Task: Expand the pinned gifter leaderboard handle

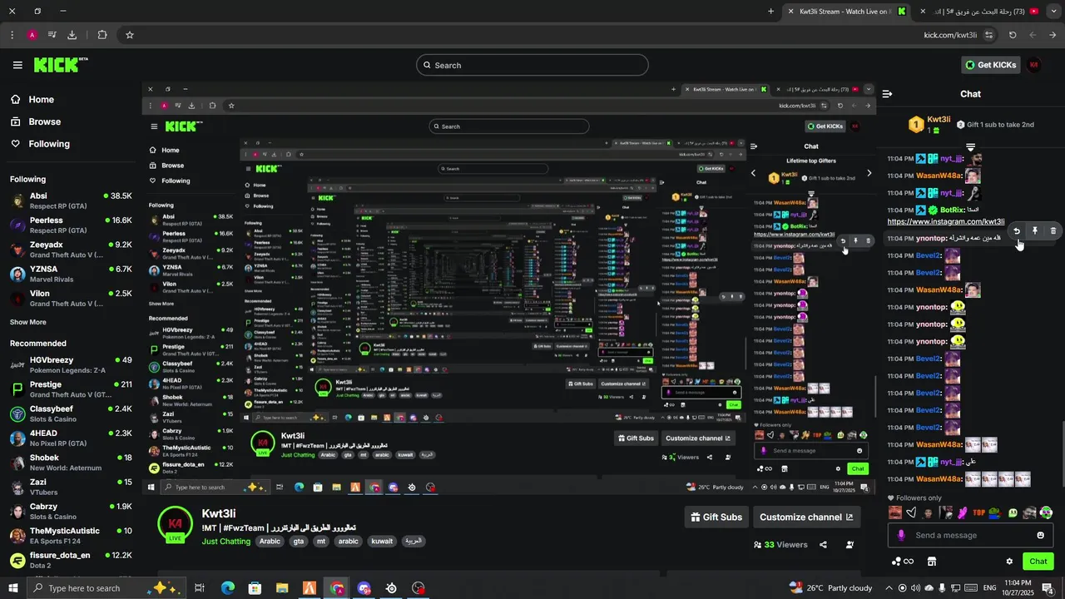Action: pos(970,147)
